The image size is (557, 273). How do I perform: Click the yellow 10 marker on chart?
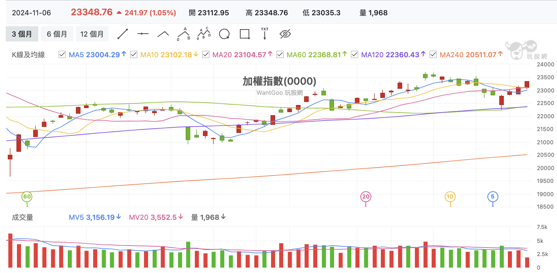click(450, 197)
